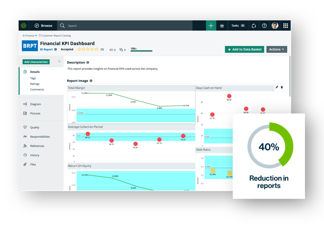Open the Tasks menu
Screen dimensions: 324x227
[238, 26]
